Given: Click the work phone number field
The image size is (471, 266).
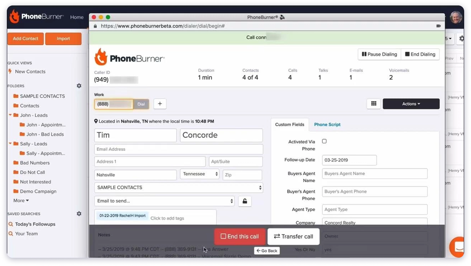Looking at the screenshot, I should (x=114, y=104).
